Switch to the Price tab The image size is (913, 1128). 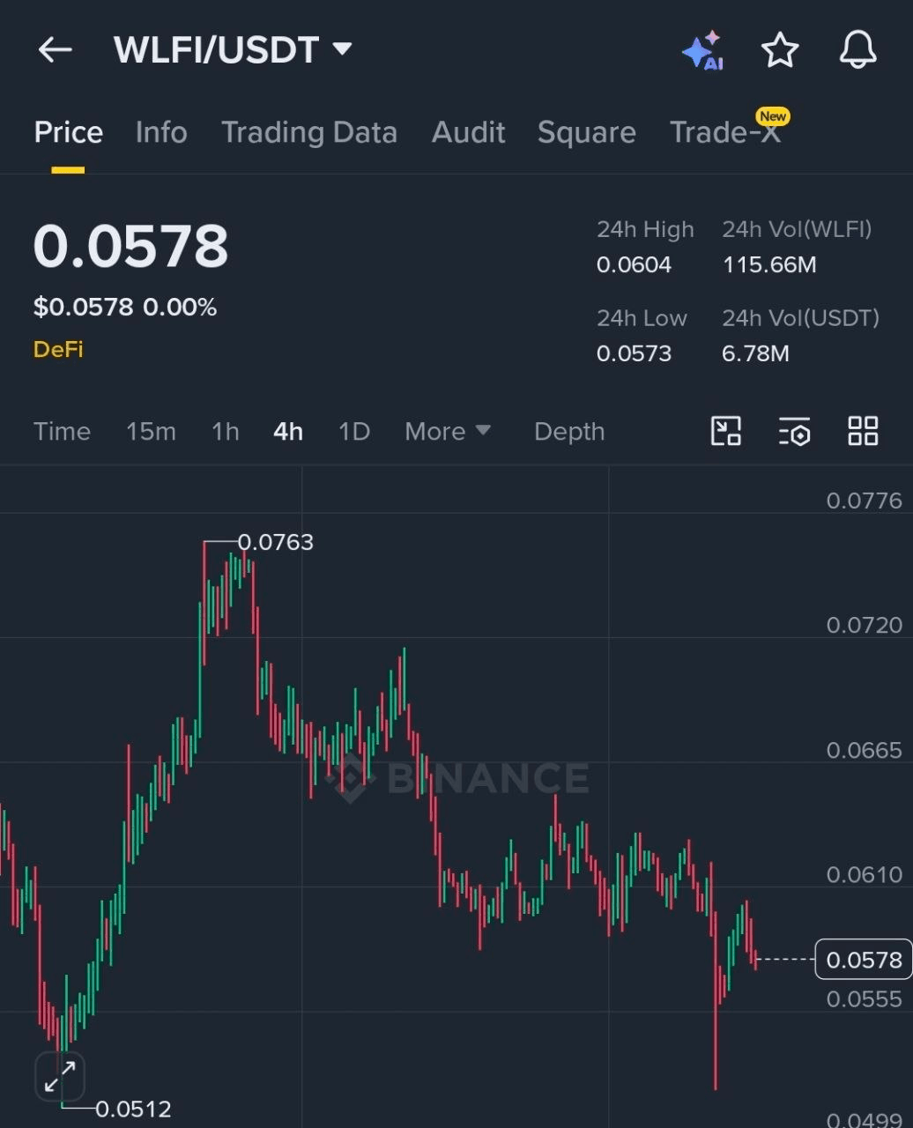[x=68, y=132]
